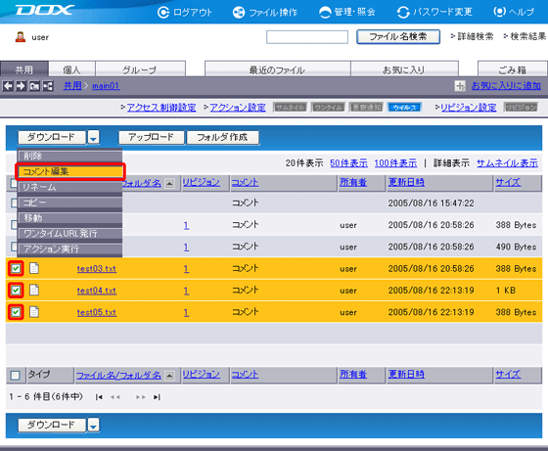Open the お気に入り tab
This screenshot has width=548, height=451.
[404, 69]
